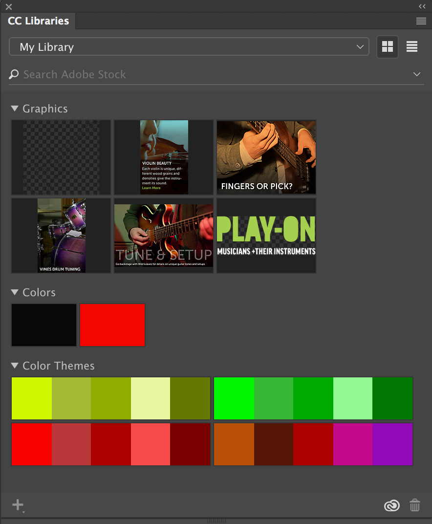Viewport: 432px width, 524px height.
Task: Open the PLAY-ON graphic thumbnail
Action: [266, 235]
